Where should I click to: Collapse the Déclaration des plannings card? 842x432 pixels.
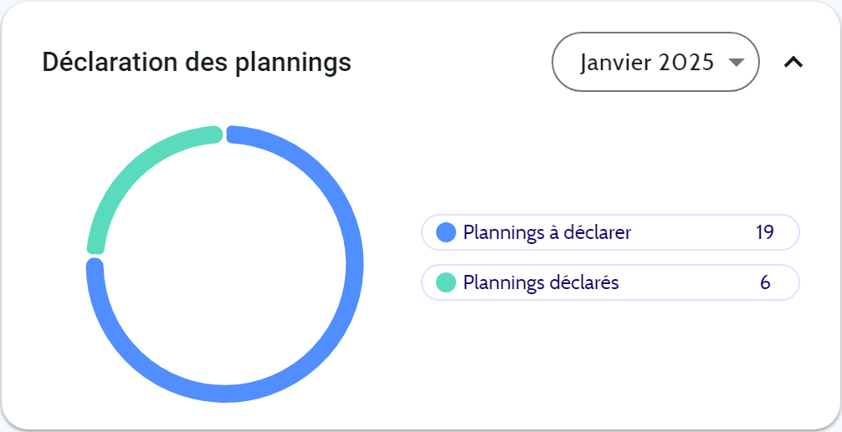pos(793,62)
